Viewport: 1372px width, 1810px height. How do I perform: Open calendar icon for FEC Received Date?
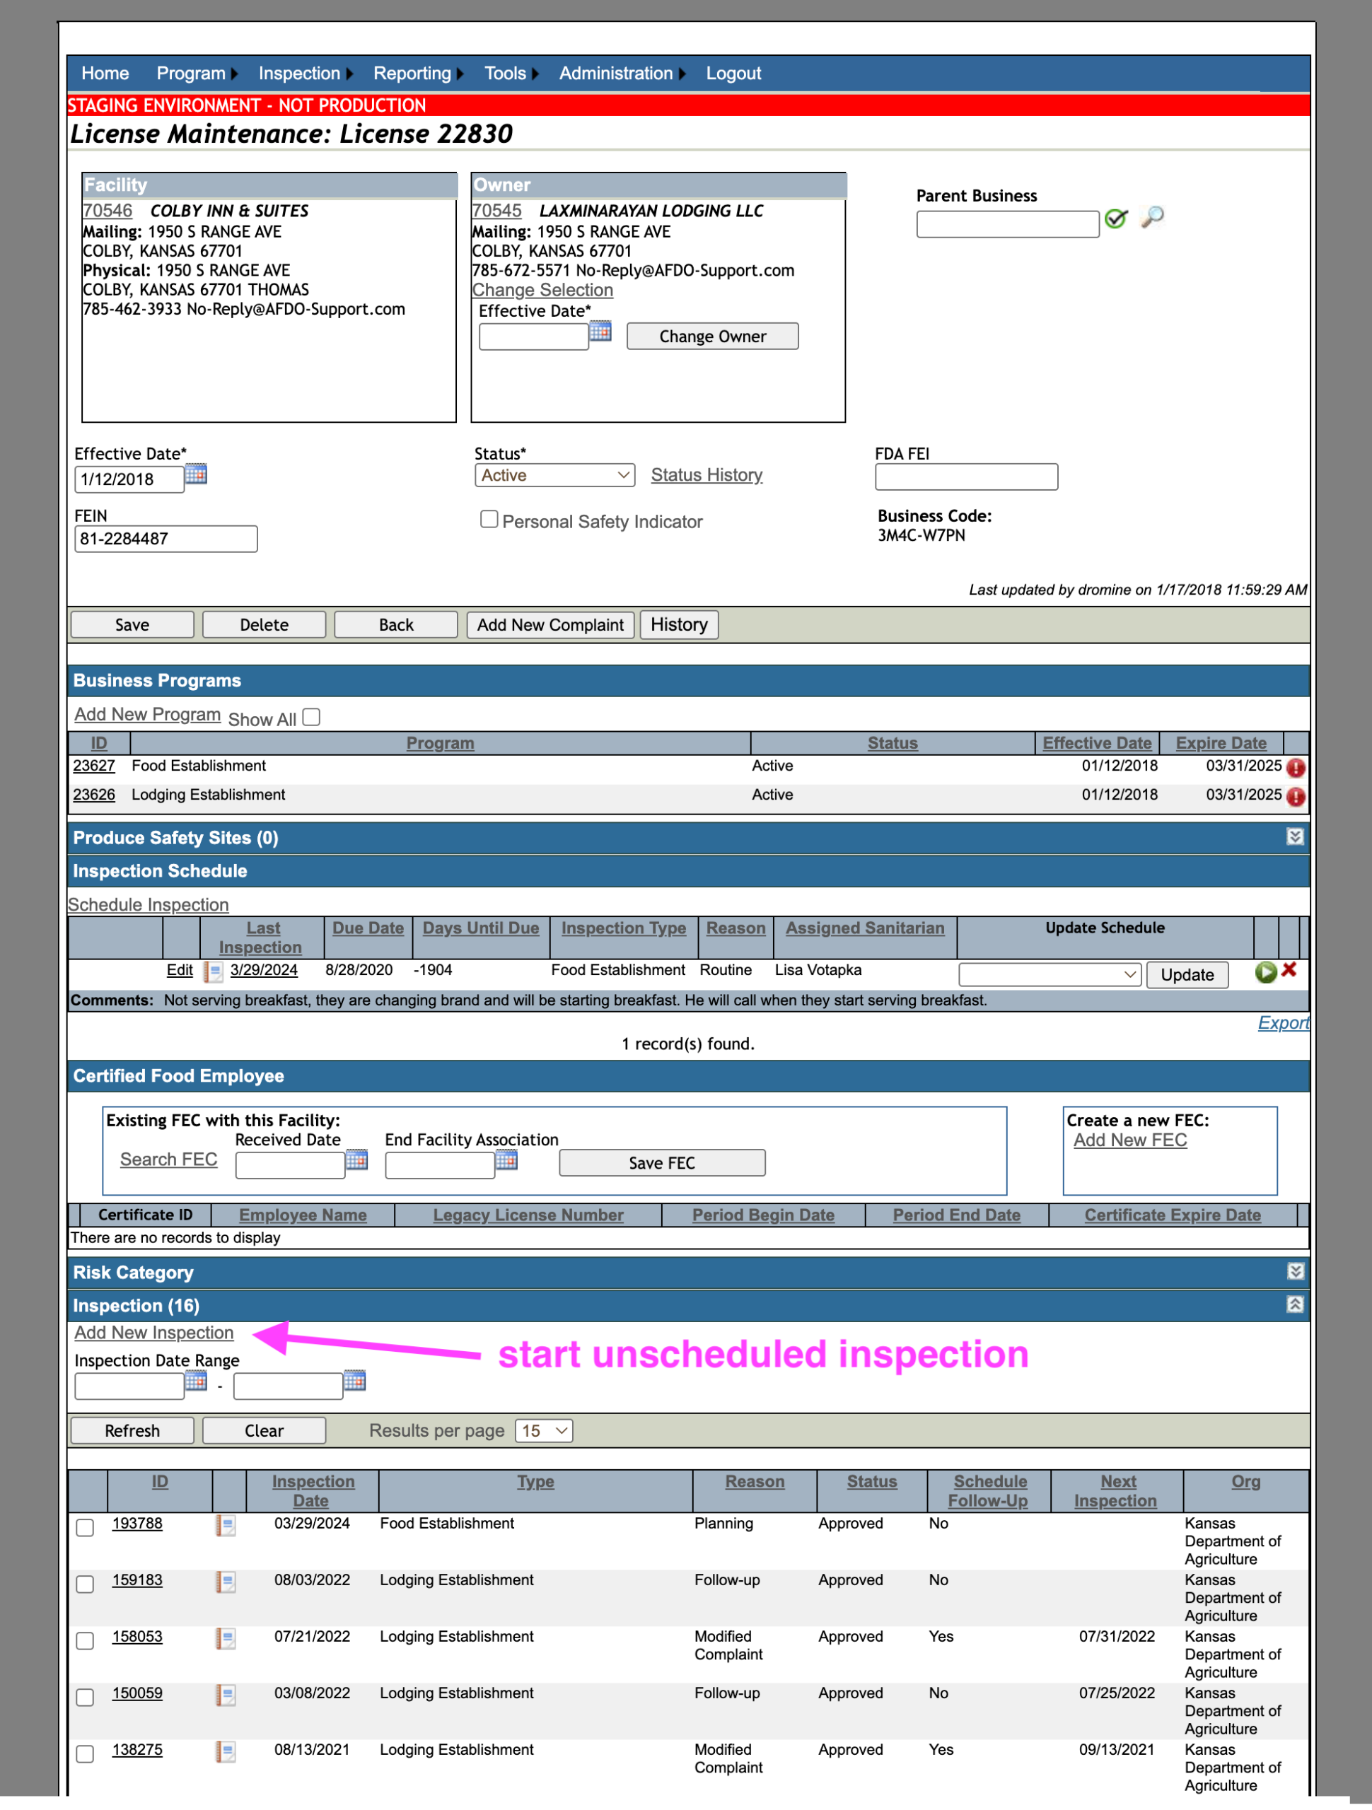[357, 1160]
